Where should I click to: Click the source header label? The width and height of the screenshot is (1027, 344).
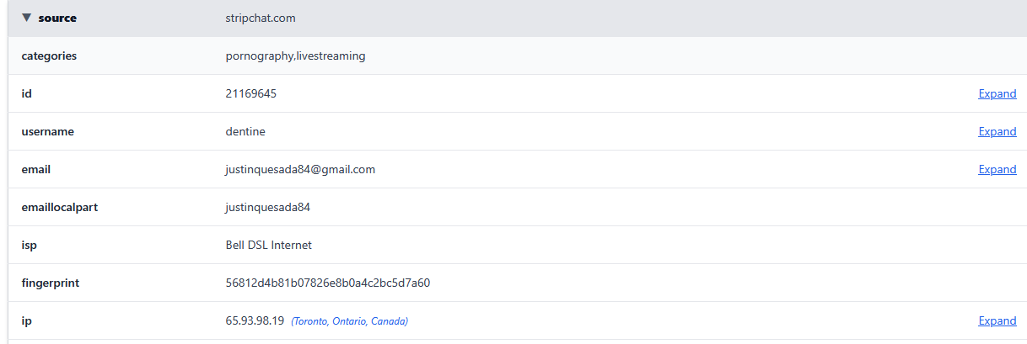57,18
